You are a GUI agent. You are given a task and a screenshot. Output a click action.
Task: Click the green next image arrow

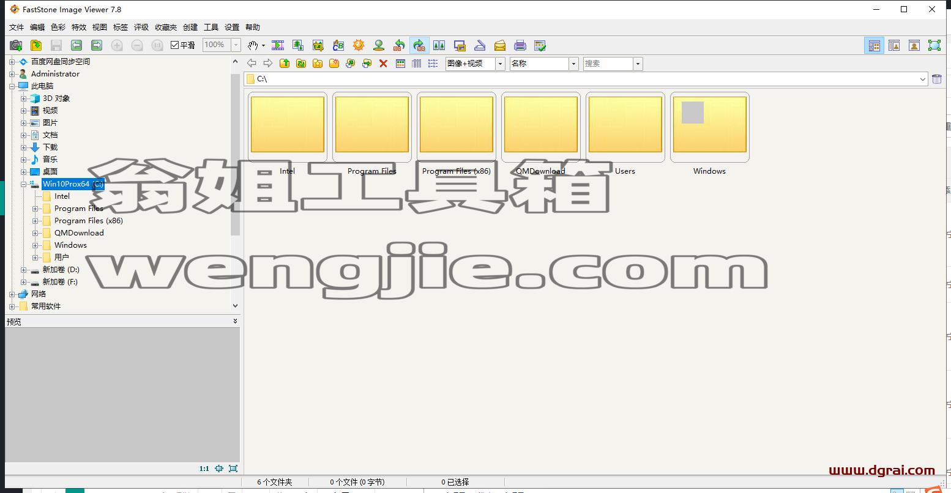click(97, 45)
